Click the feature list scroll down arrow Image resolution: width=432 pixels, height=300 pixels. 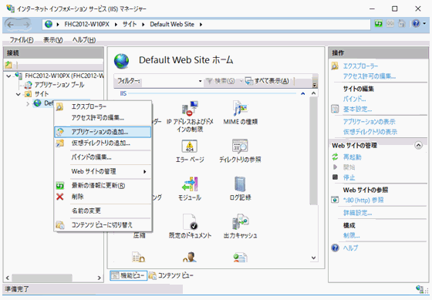(313, 258)
